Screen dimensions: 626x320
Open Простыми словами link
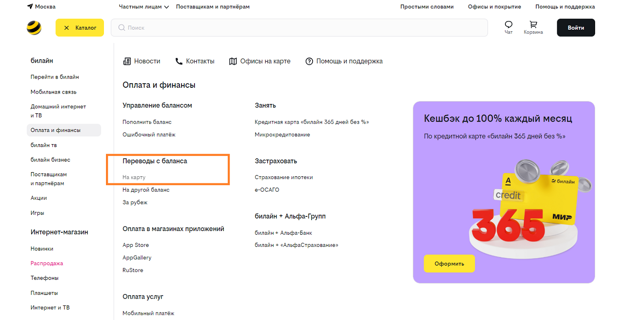tap(427, 7)
